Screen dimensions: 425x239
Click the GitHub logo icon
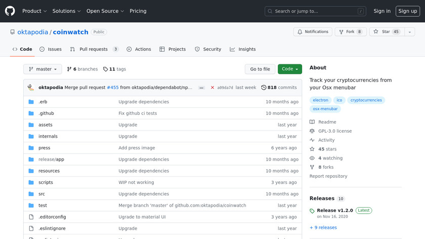(x=10, y=11)
